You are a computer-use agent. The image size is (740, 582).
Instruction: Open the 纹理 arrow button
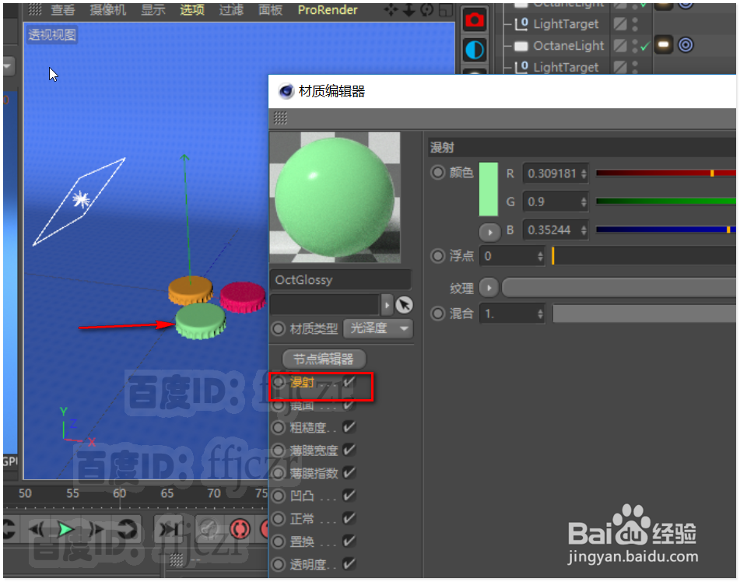pyautogui.click(x=489, y=287)
